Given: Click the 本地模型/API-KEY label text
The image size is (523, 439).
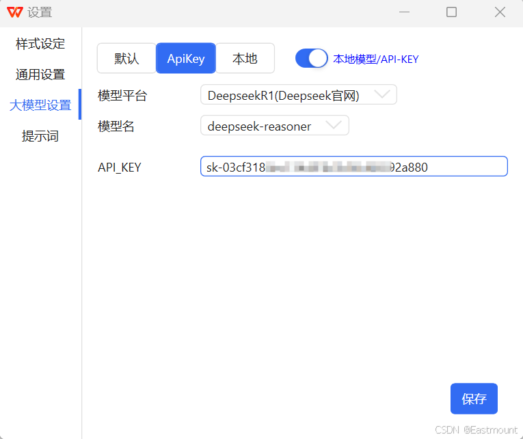Looking at the screenshot, I should coord(375,59).
